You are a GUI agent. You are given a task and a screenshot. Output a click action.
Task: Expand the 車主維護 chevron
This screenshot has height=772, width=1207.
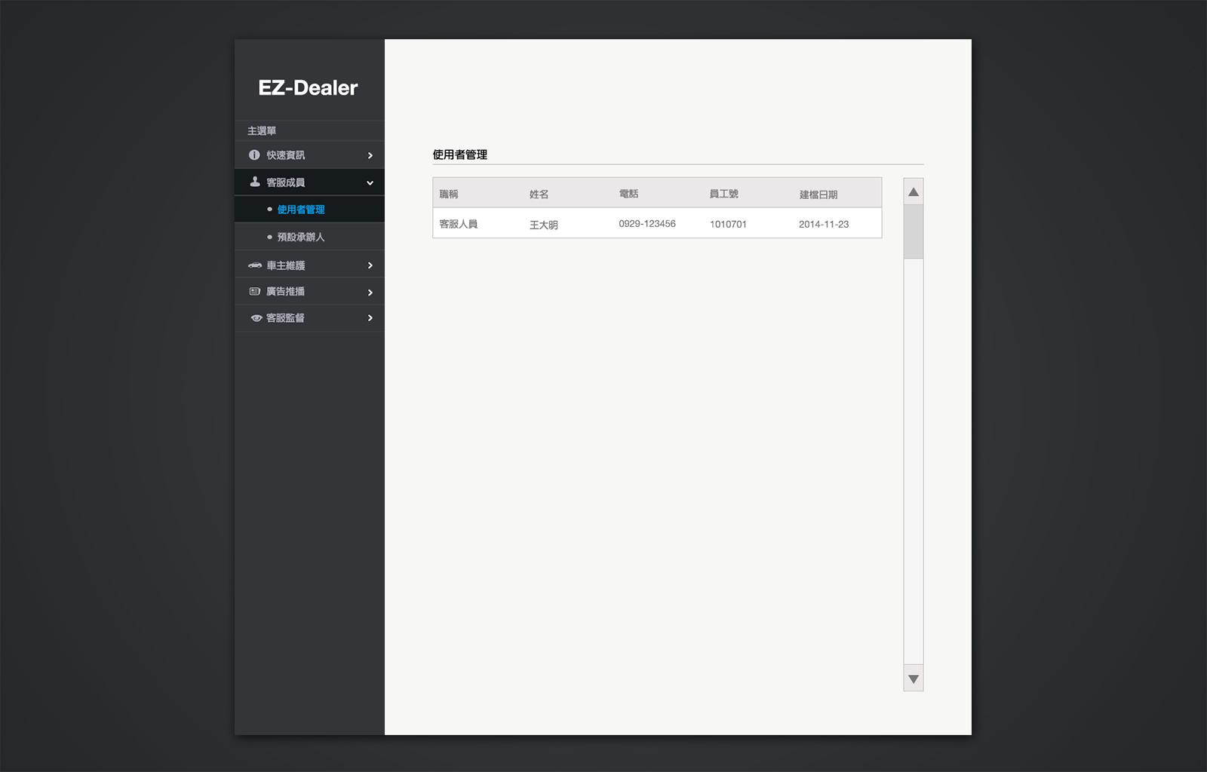click(x=370, y=265)
